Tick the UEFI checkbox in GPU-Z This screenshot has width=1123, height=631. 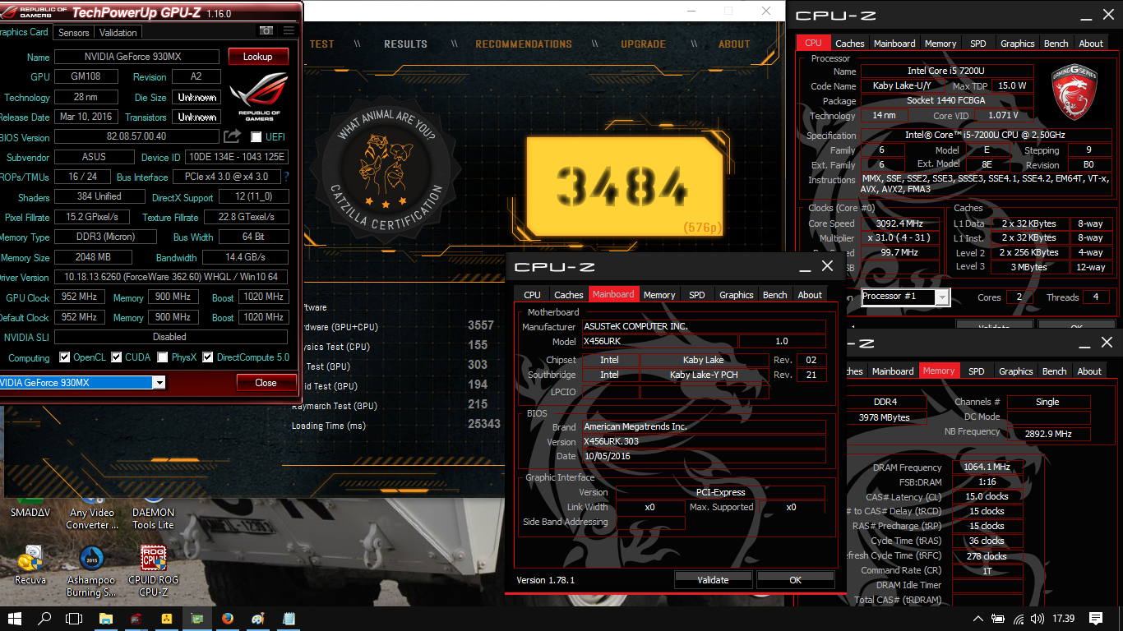(256, 137)
